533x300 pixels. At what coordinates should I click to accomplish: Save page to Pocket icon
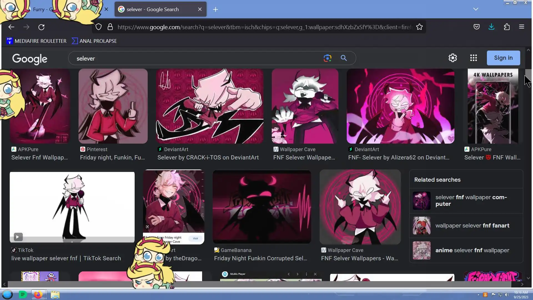[476, 27]
